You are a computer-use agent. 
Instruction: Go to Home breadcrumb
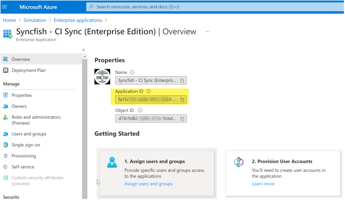(9, 20)
